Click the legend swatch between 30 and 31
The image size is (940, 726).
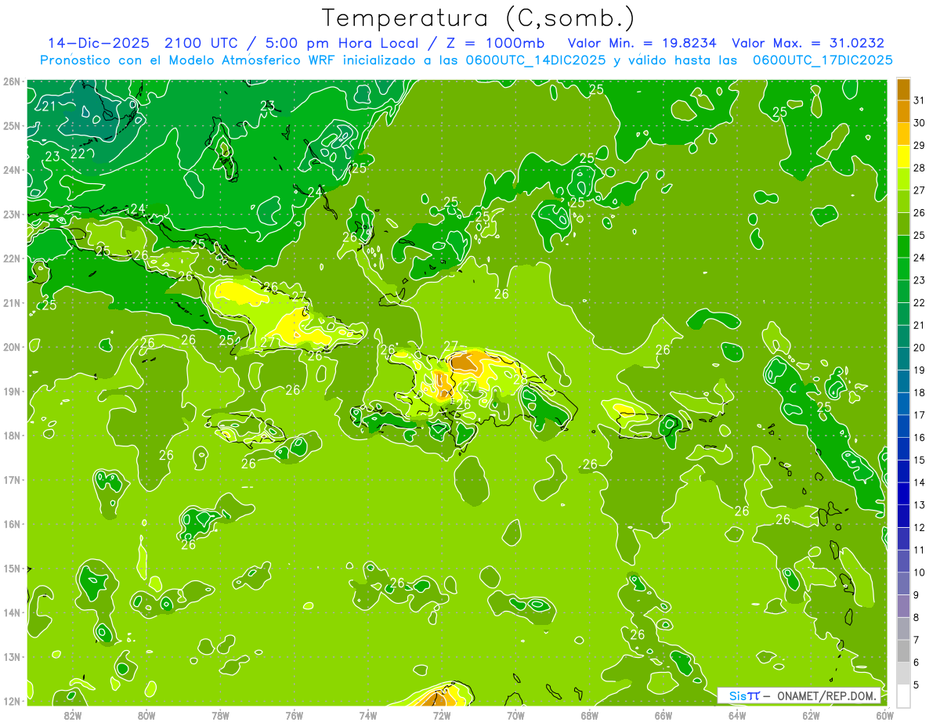pyautogui.click(x=903, y=112)
